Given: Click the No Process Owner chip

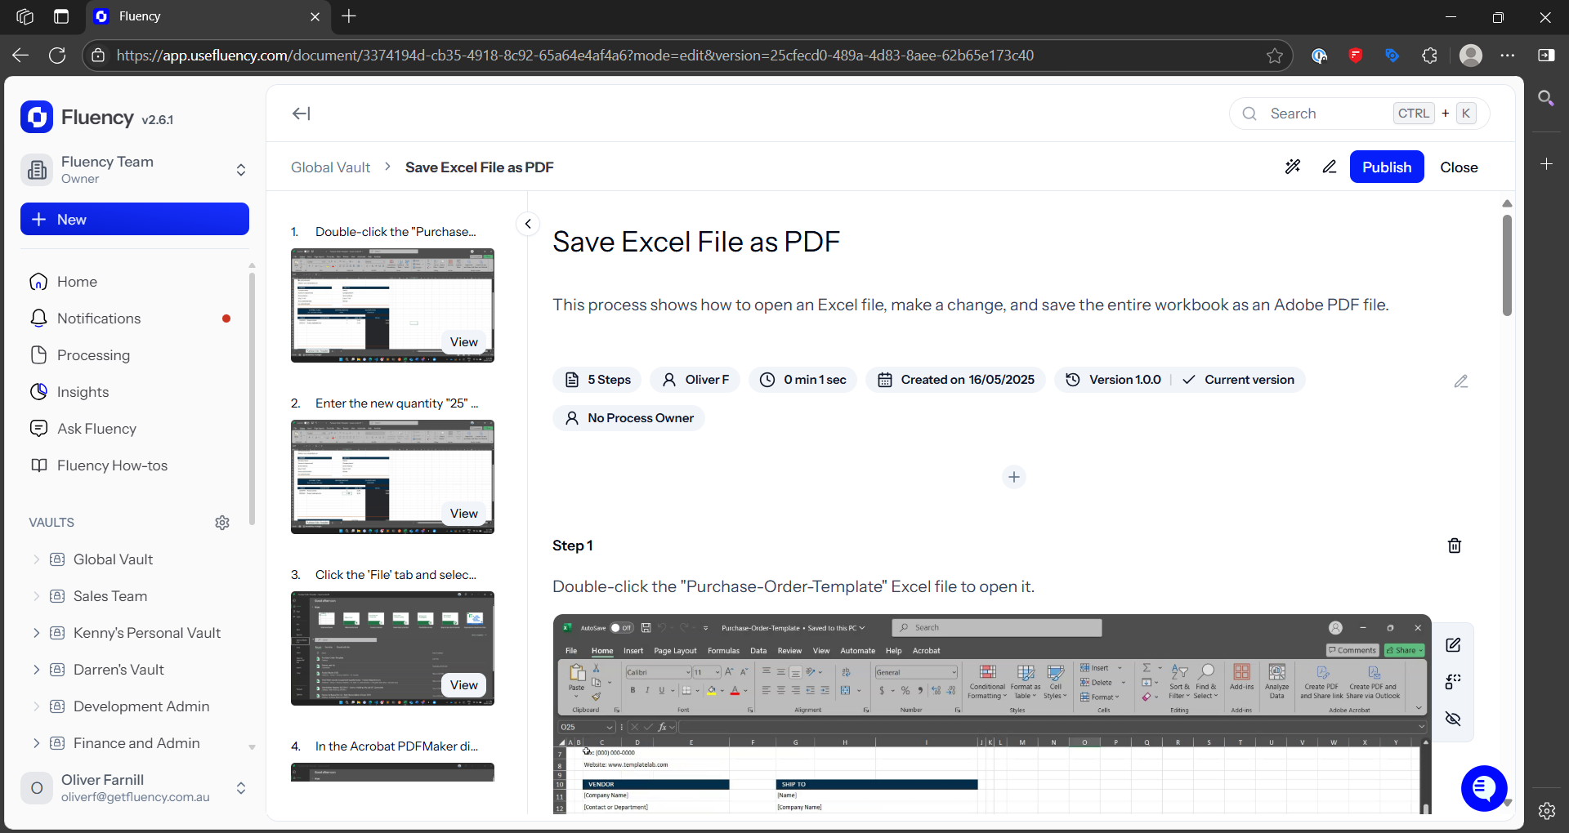Looking at the screenshot, I should 628,418.
